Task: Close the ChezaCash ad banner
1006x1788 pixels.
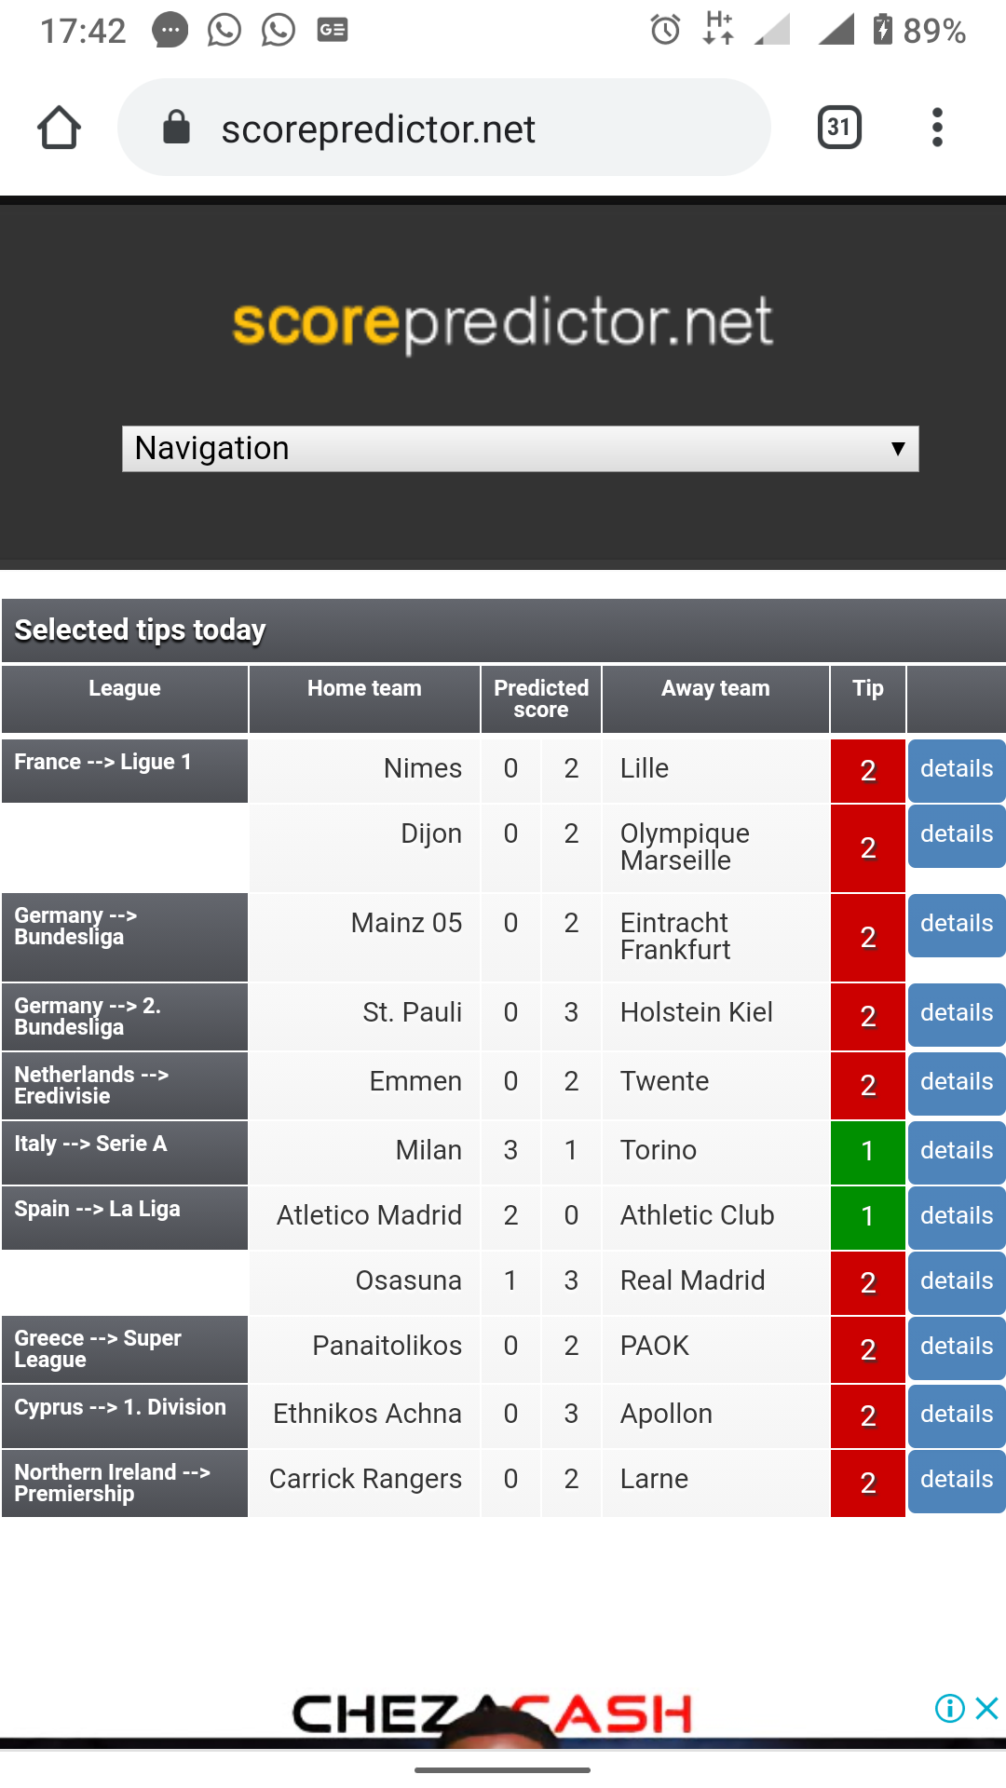Action: point(987,1708)
